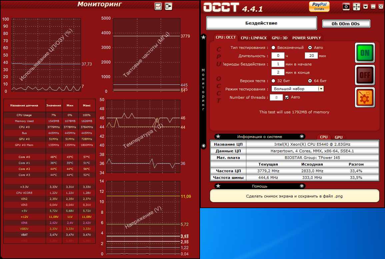
Task: Click the BIOSTAR TPower I45 motherboard cell
Action: 312,158
